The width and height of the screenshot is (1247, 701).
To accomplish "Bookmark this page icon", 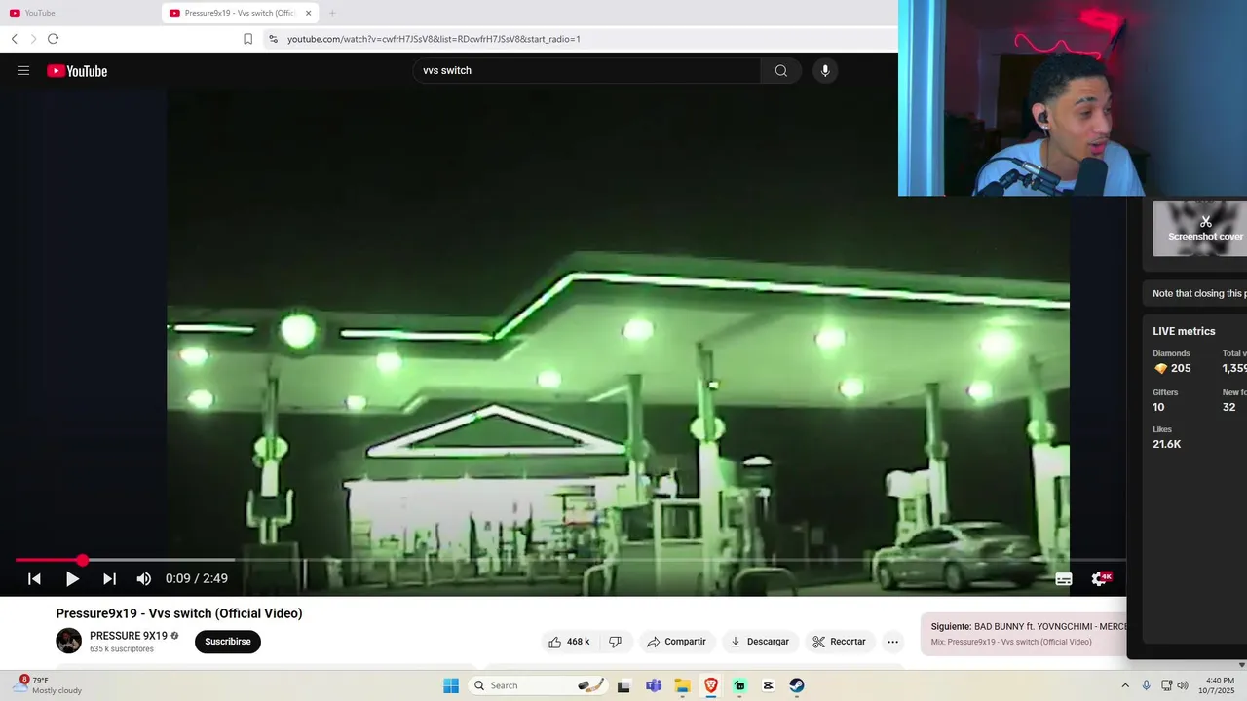I will [247, 39].
